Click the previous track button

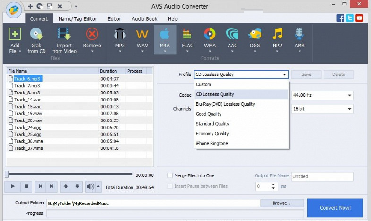pos(41,186)
